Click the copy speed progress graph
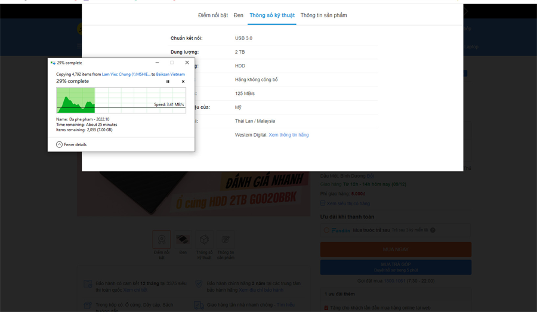The image size is (537, 312). pyautogui.click(x=121, y=100)
